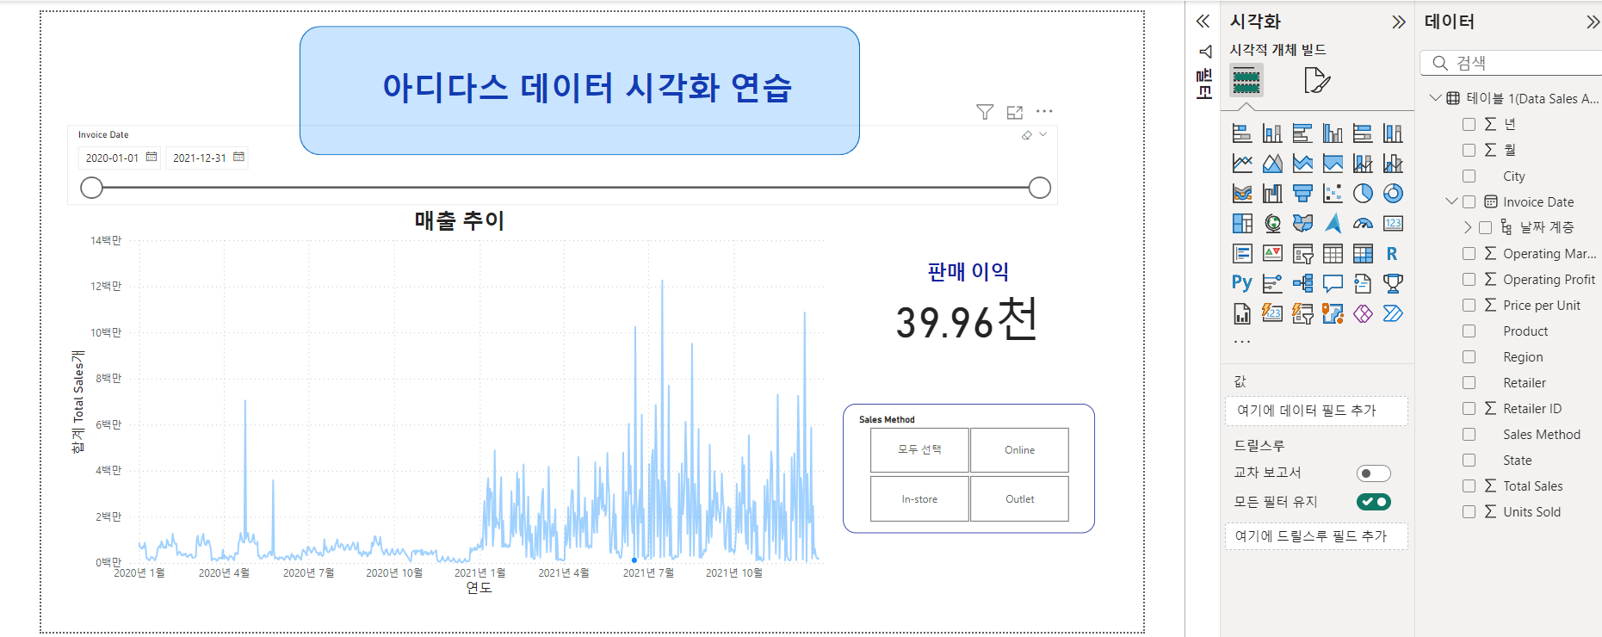Select the filled map visual
The height and width of the screenshot is (637, 1602).
[x=1302, y=224]
